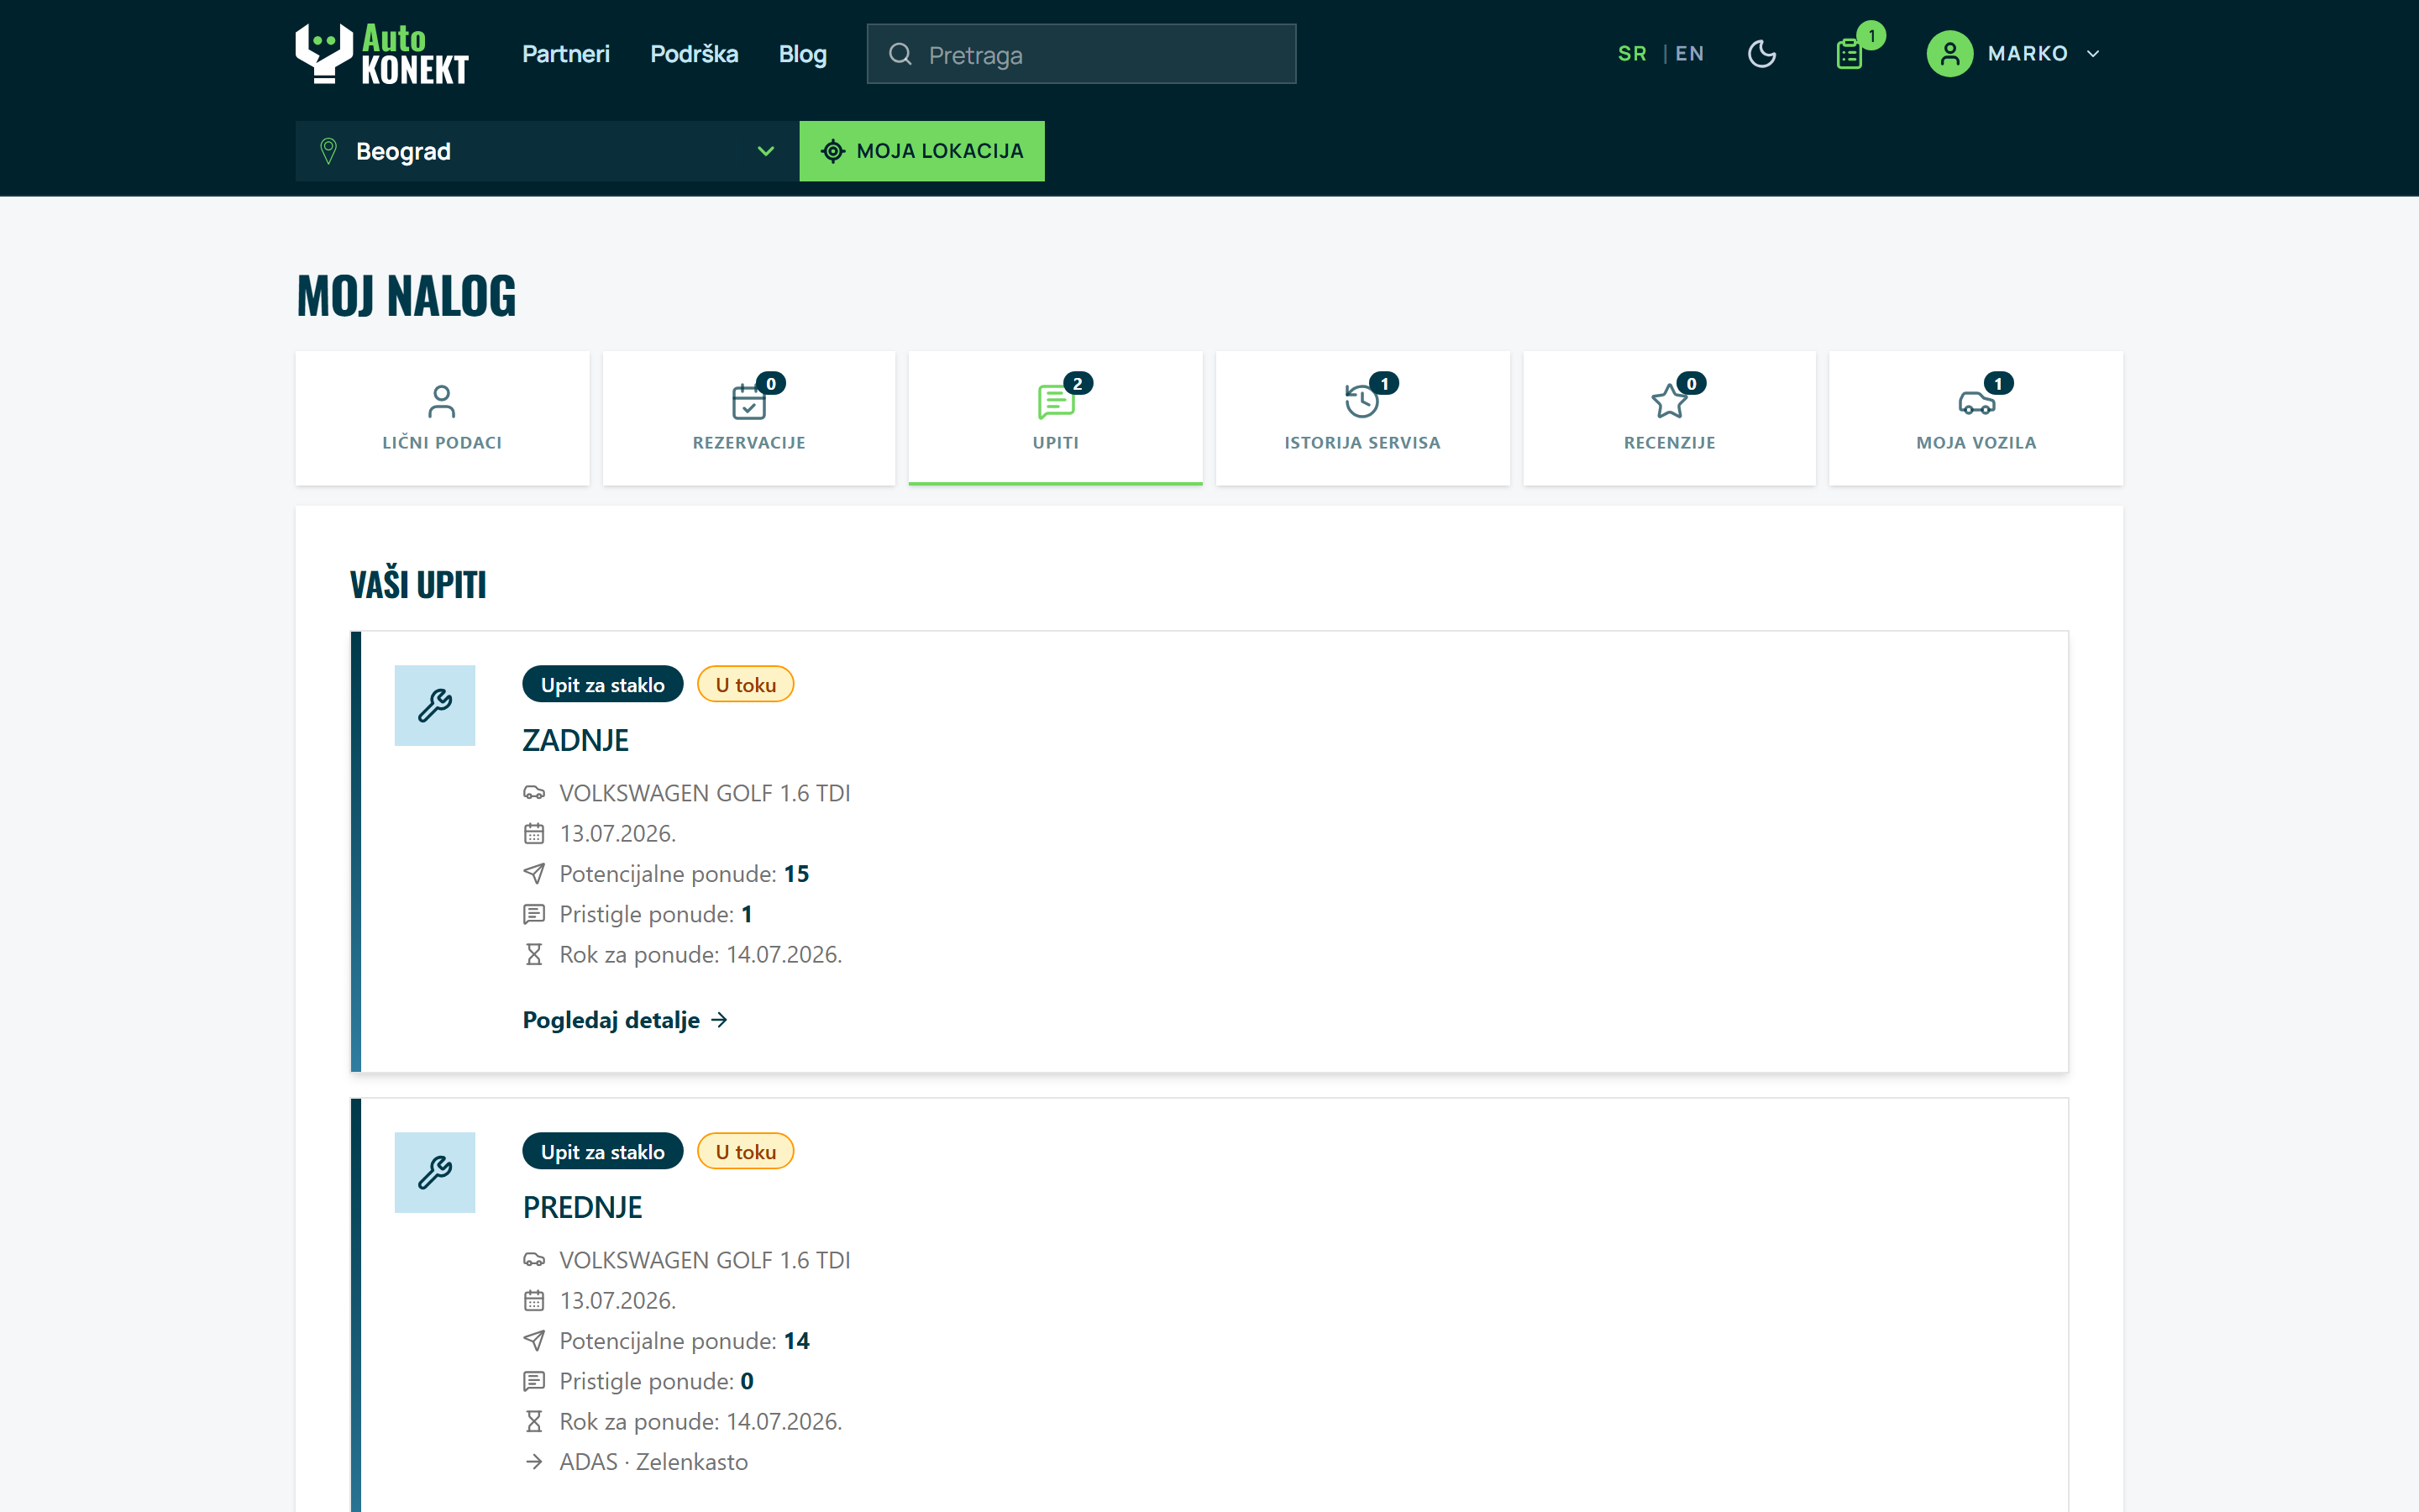This screenshot has height=1512, width=2419.
Task: Click 'Upit za staklo' badge on PREDNJE
Action: [x=603, y=1152]
